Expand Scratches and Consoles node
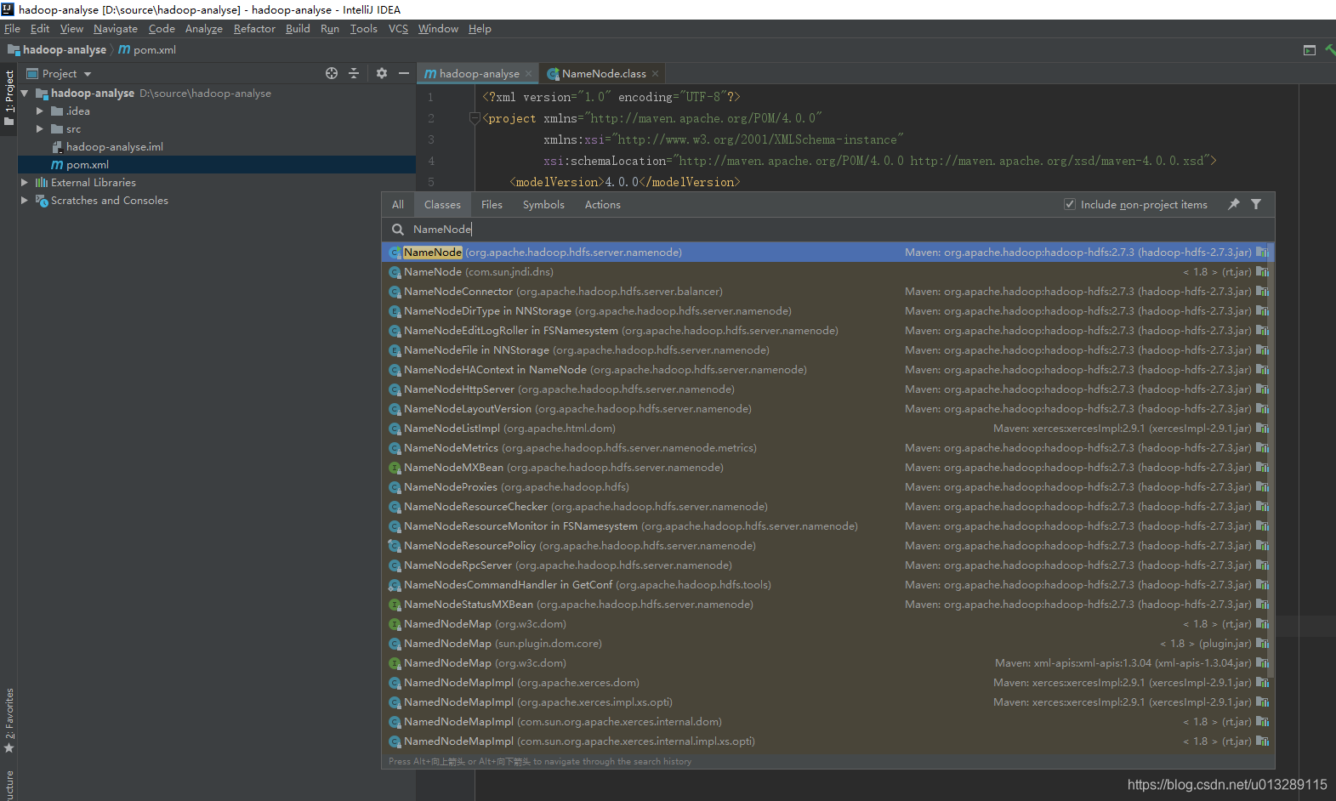Screen dimensions: 1336x801 pyautogui.click(x=25, y=201)
